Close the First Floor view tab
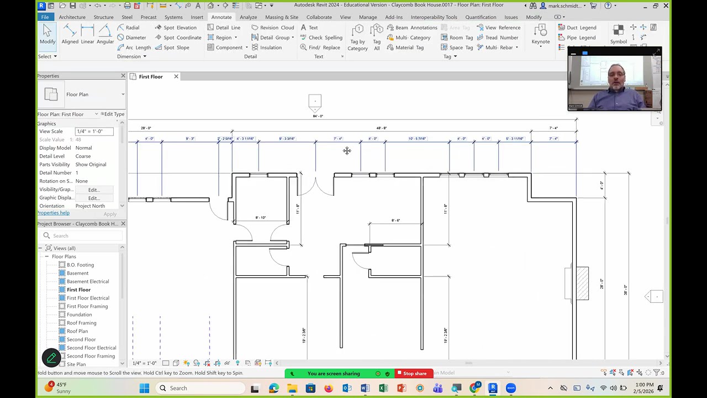Viewport: 707px width, 398px height. 176,77
